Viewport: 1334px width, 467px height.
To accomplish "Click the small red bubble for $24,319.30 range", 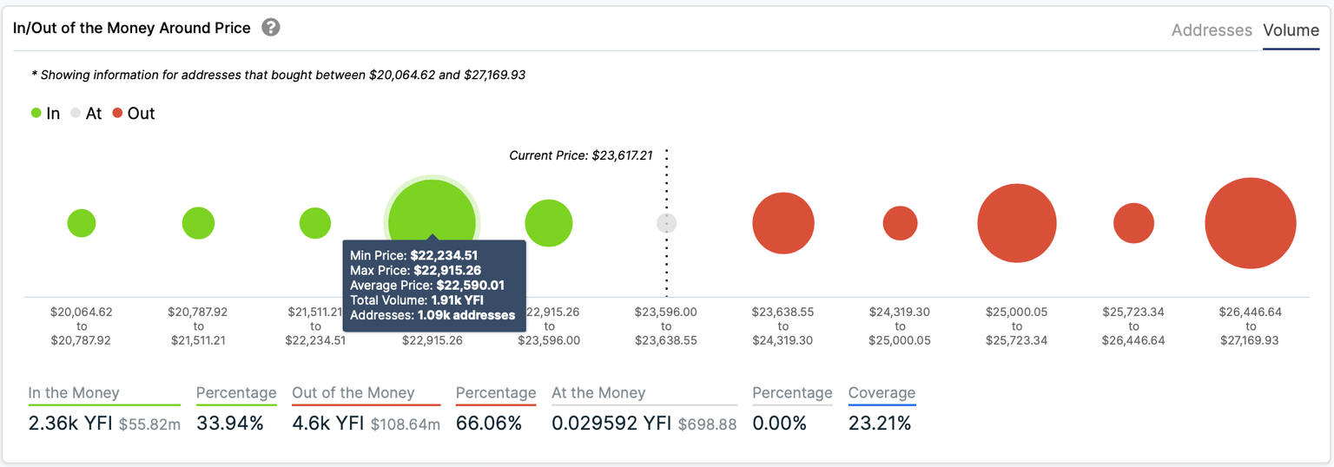I will (x=900, y=223).
